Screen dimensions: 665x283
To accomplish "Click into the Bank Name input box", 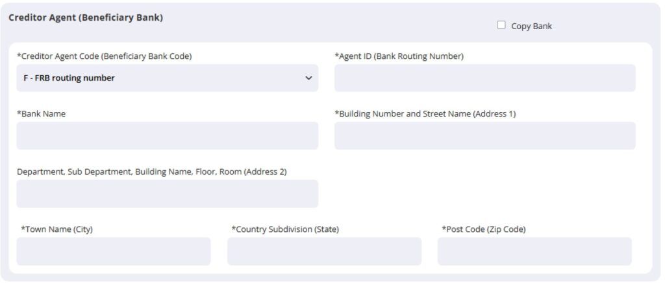I will click(x=167, y=135).
